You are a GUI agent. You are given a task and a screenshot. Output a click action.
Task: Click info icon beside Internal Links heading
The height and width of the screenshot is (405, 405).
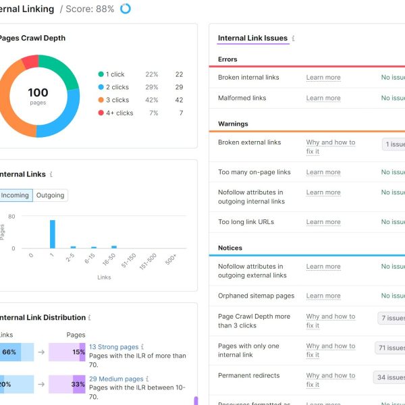[51, 174]
